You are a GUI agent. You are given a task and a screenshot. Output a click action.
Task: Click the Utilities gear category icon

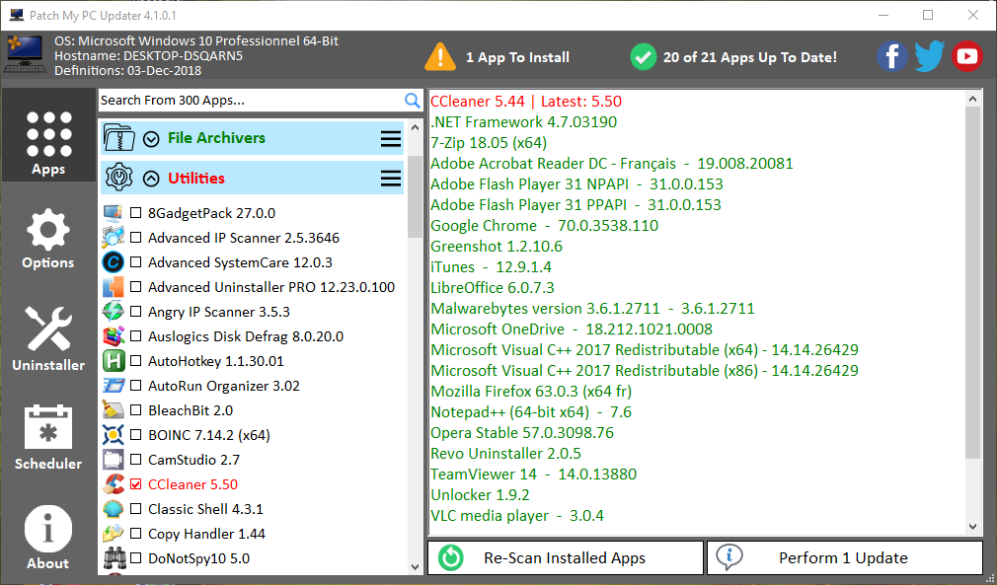pos(118,179)
